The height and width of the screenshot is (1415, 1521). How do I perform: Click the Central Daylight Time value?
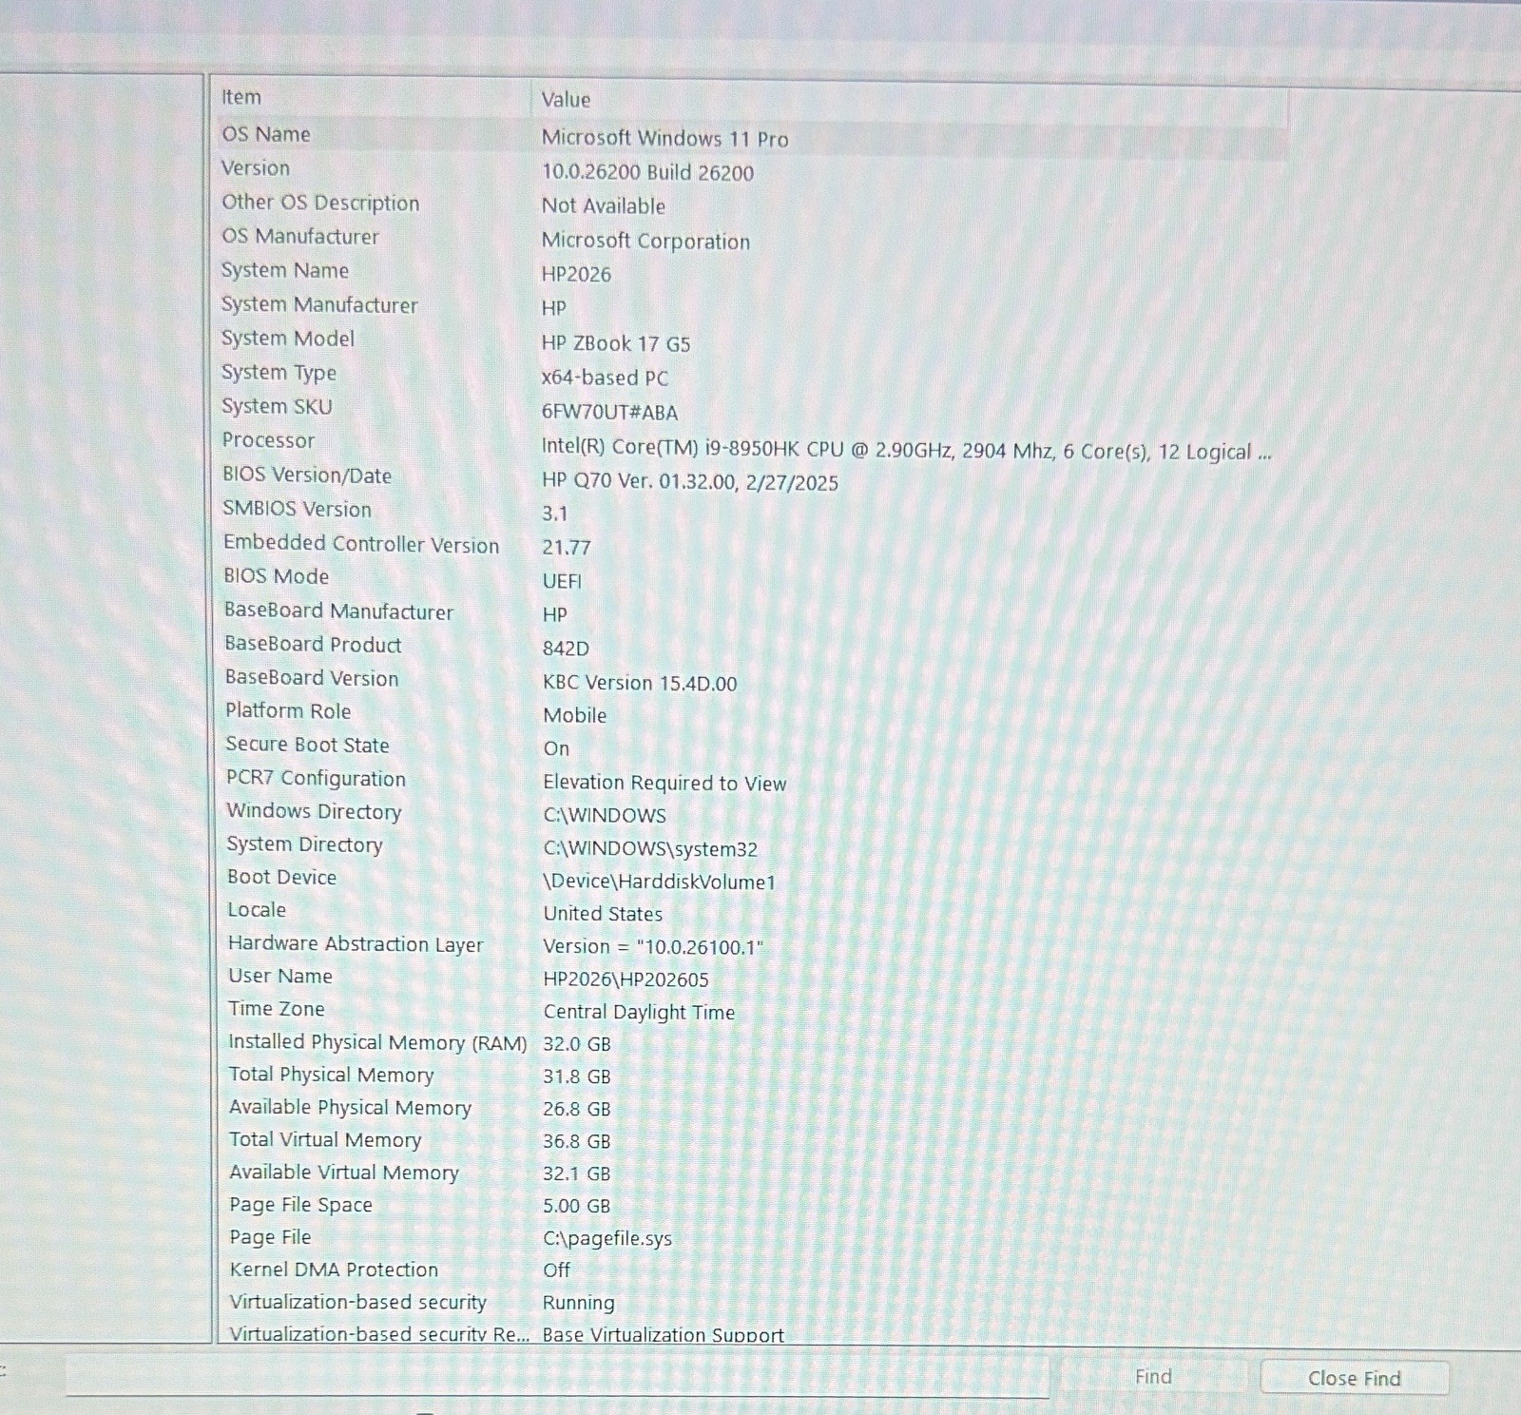(639, 1012)
